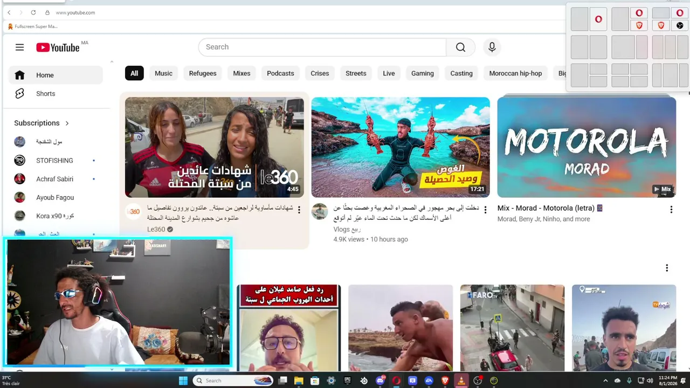Open the Shorts shelf three-dot menu
This screenshot has width=690, height=388.
coord(667,268)
